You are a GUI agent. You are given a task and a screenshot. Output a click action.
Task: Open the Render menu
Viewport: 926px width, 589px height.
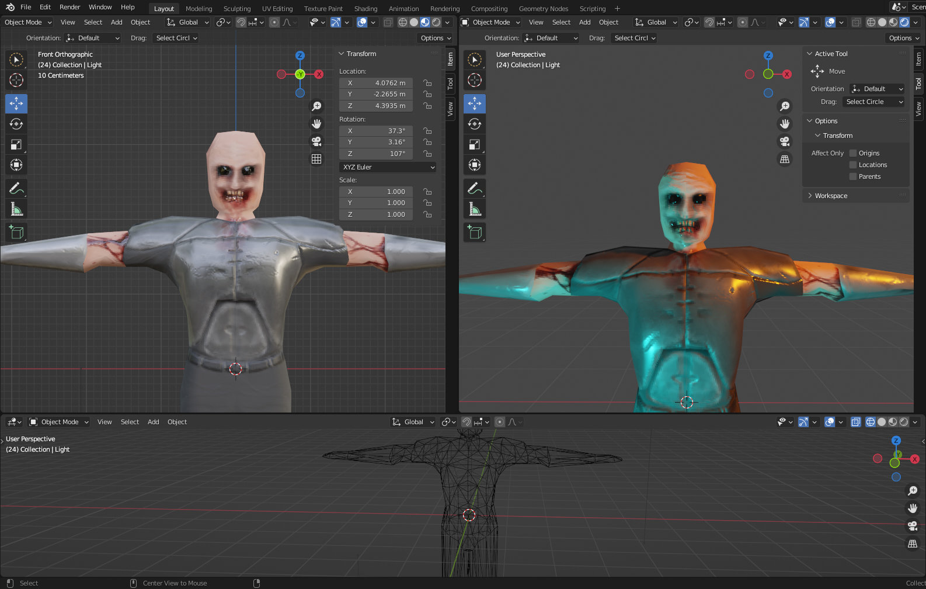[x=69, y=7]
